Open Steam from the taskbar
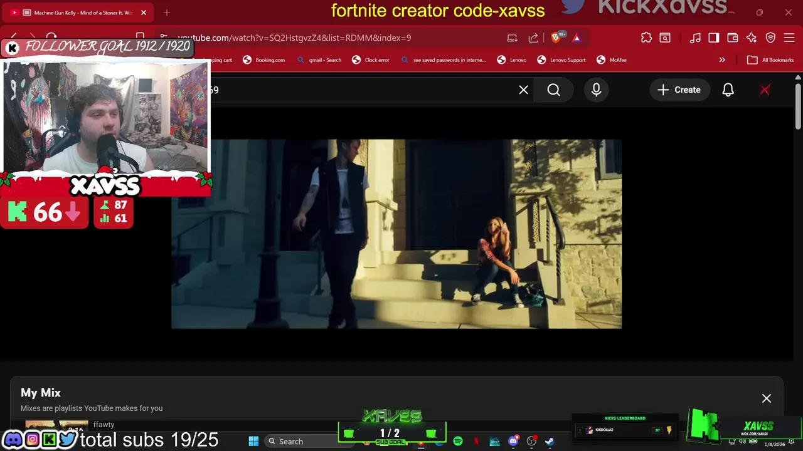The image size is (803, 451). pos(550,442)
